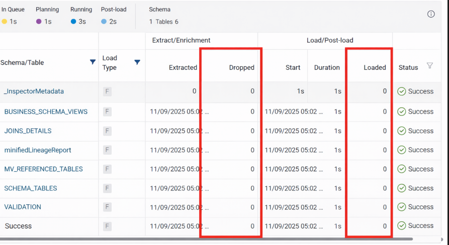Click the Success checkmark icon for _InspectorMetadata
449x245 pixels.
(401, 91)
